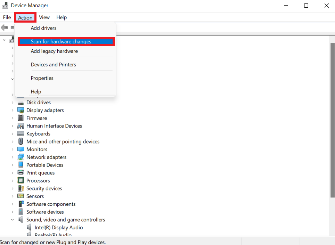Viewport: 335px width, 245px height.
Task: Select the Display adapters label
Action: click(45, 110)
